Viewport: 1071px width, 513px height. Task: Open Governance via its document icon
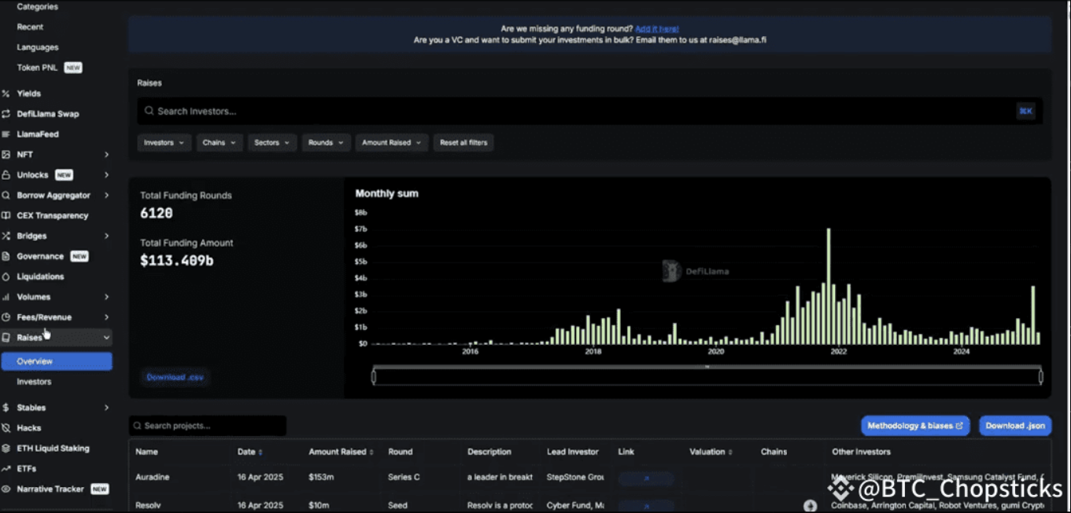pos(6,256)
